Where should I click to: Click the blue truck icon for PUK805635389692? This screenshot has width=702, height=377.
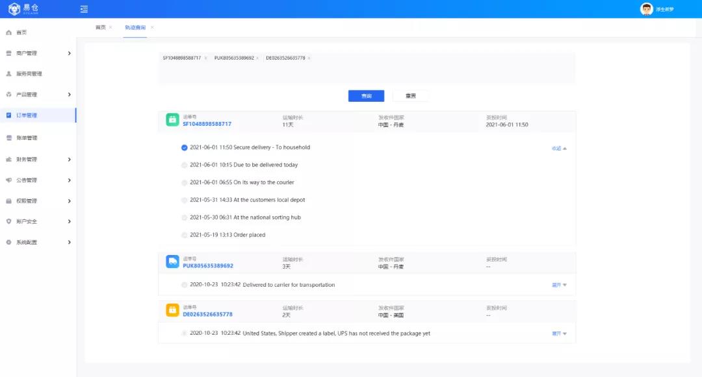(172, 261)
